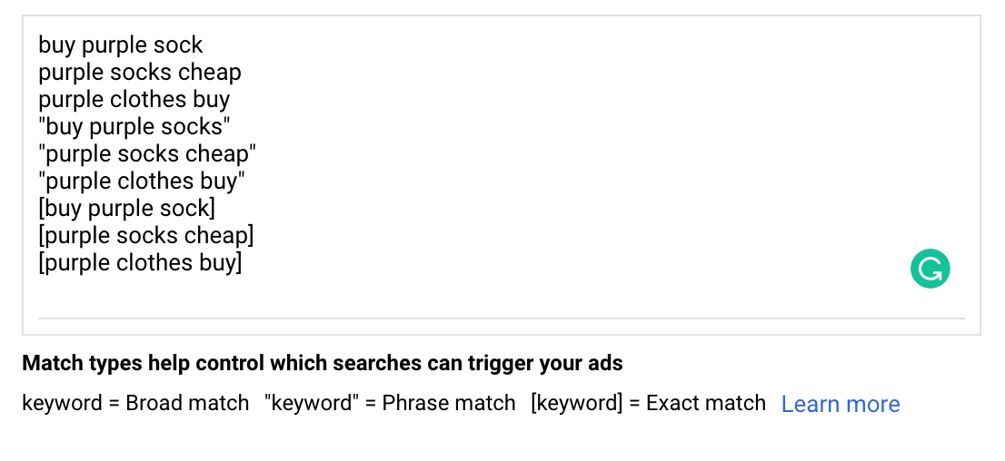
Task: Place cursor in 'buy purple sock' broad keyword line
Action: click(120, 45)
